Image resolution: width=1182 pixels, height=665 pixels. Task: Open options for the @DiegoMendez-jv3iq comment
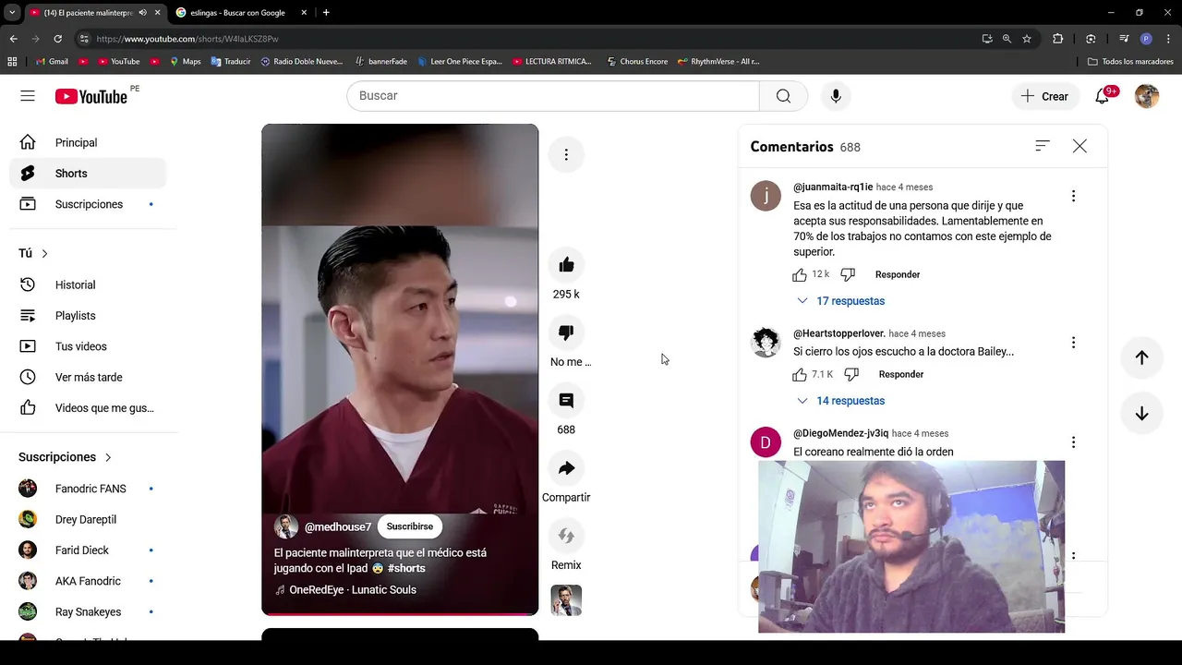(1073, 442)
